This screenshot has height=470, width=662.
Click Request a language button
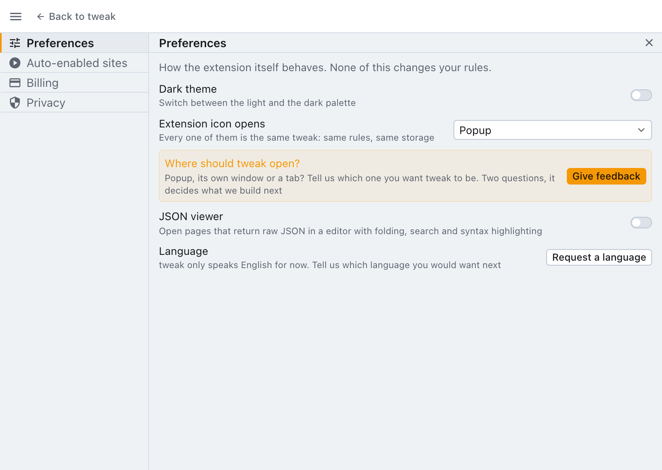(x=599, y=257)
